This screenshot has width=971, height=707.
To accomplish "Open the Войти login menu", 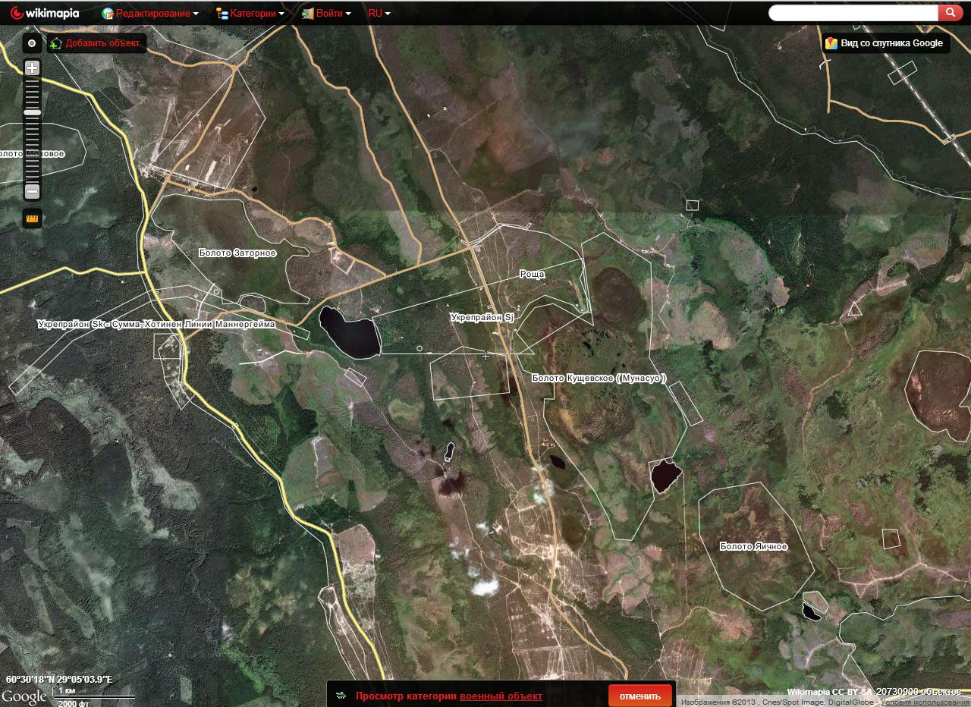I will 326,14.
